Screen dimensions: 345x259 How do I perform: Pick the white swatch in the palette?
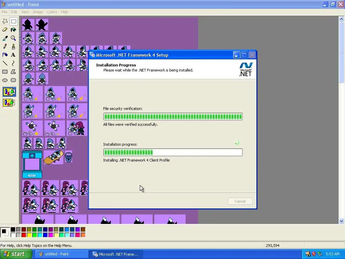(x=13, y=235)
